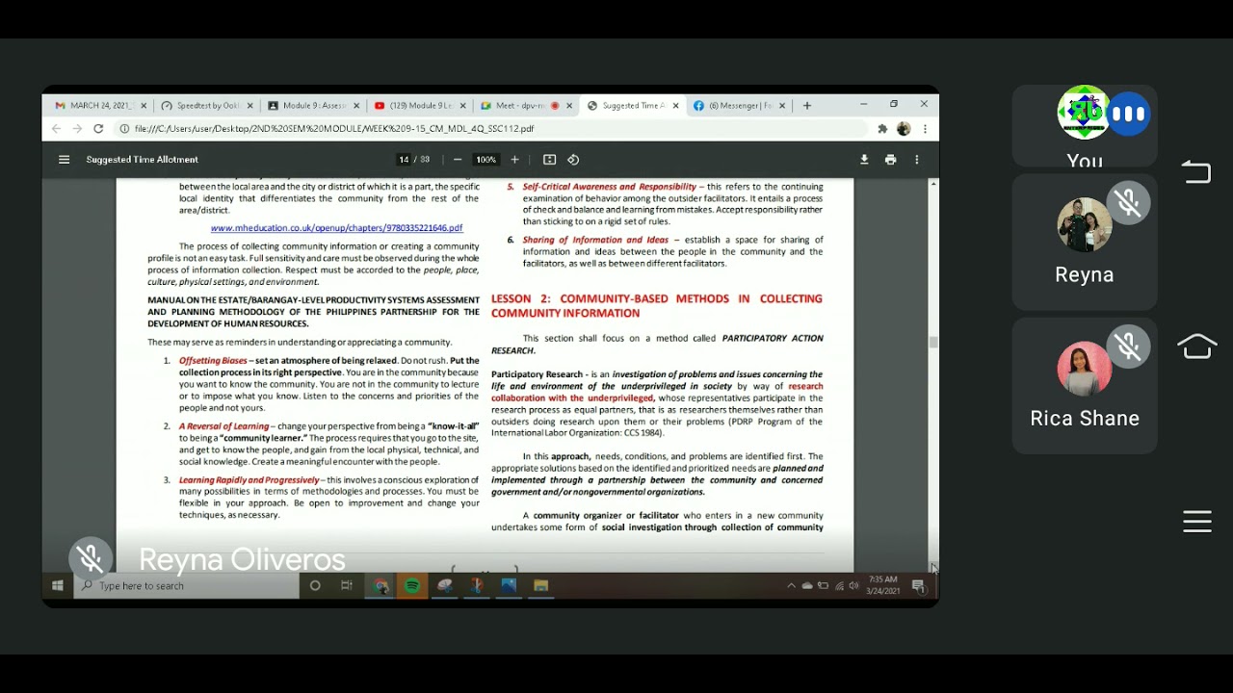
Task: Open the Windows notification center
Action: 918,585
